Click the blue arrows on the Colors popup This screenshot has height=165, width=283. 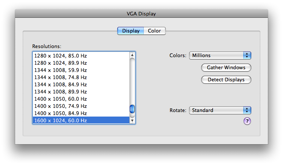click(x=247, y=55)
